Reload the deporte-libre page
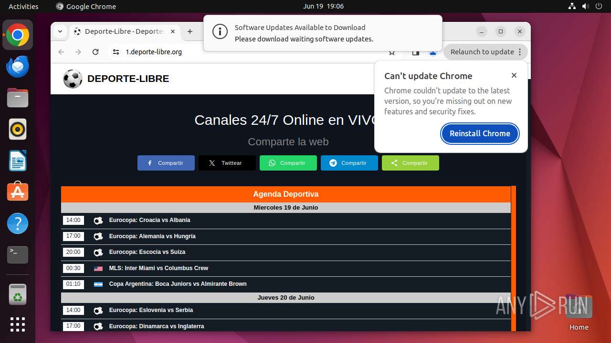 95,52
